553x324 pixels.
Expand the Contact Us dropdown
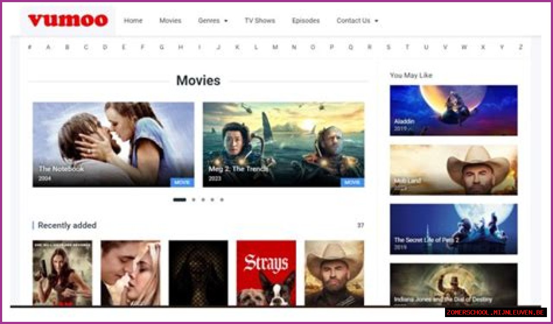(357, 20)
